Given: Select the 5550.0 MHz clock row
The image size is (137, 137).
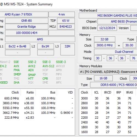Looking at the screenshot, I should (x=38, y=108).
